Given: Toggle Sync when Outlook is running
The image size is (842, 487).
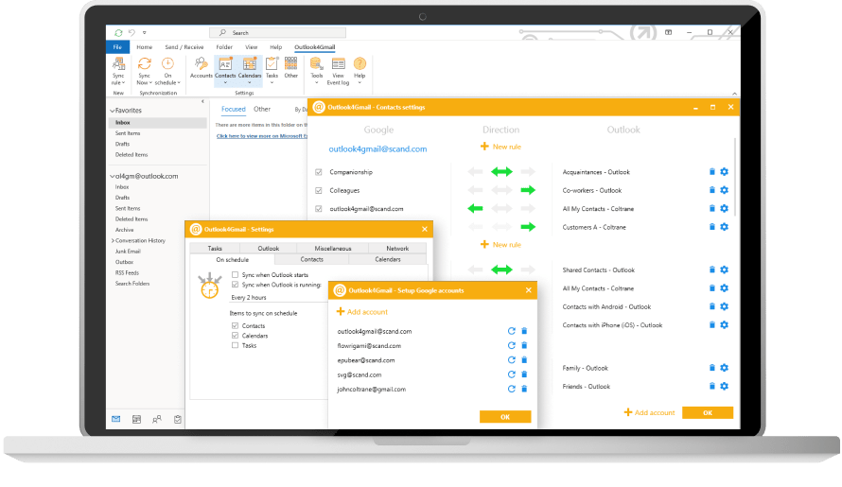Looking at the screenshot, I should click(235, 285).
